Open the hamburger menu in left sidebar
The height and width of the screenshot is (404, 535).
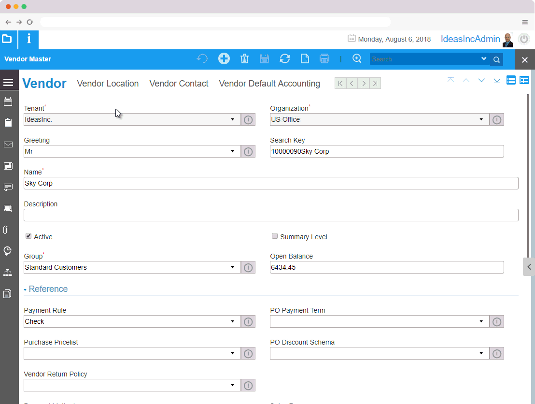(x=8, y=82)
